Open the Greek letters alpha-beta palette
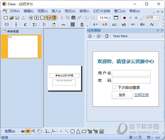The image size is (165, 140). coord(105,24)
